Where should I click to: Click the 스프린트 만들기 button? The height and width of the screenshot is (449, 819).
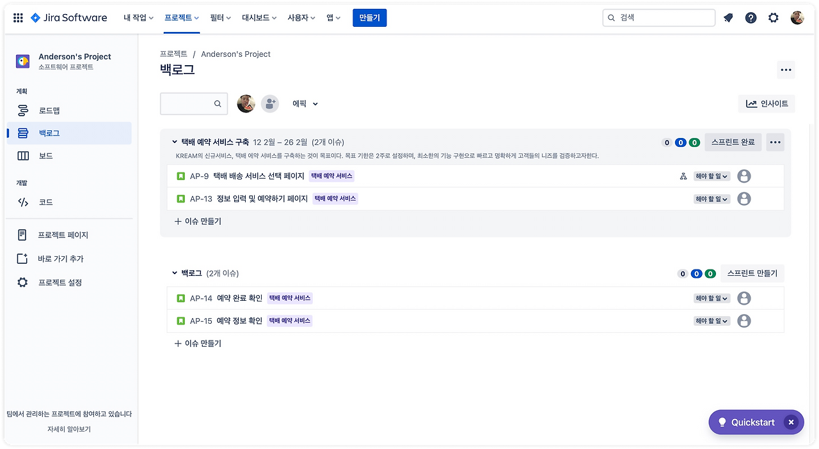(752, 273)
